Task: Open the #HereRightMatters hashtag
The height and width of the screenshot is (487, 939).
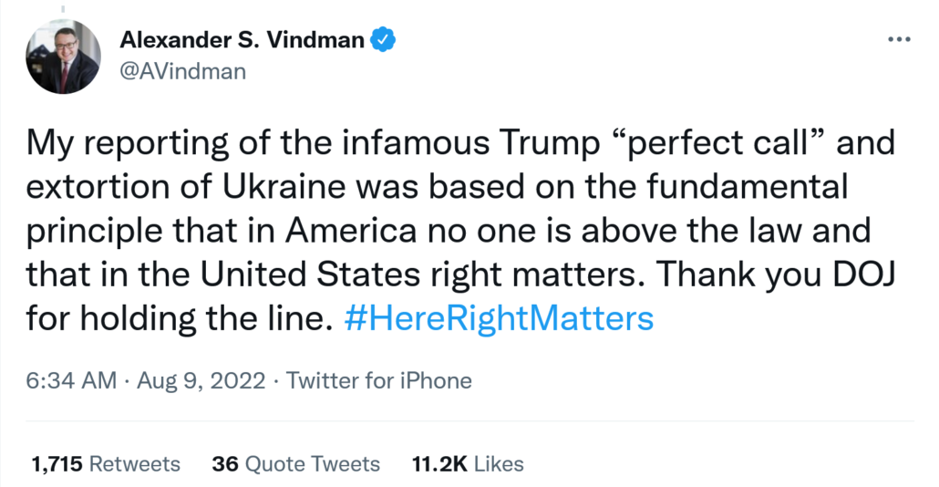Action: (x=500, y=318)
